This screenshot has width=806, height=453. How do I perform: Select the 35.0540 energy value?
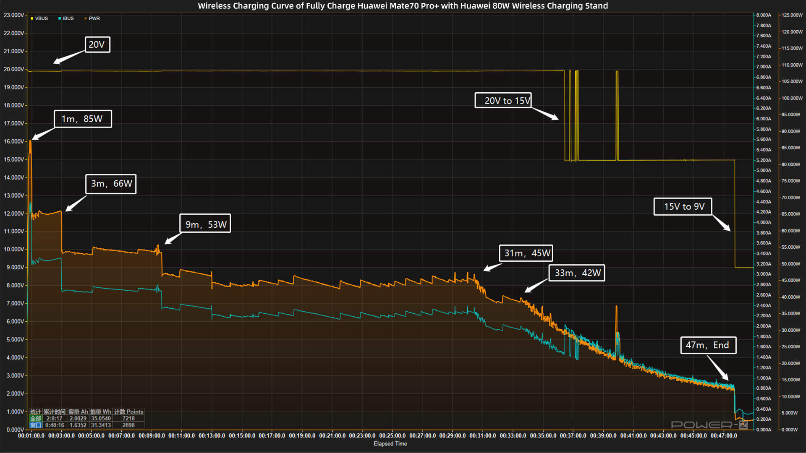[x=101, y=419]
